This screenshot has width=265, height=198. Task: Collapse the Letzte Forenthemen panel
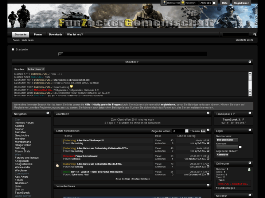(208, 130)
